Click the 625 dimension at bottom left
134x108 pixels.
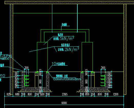coord(9,94)
